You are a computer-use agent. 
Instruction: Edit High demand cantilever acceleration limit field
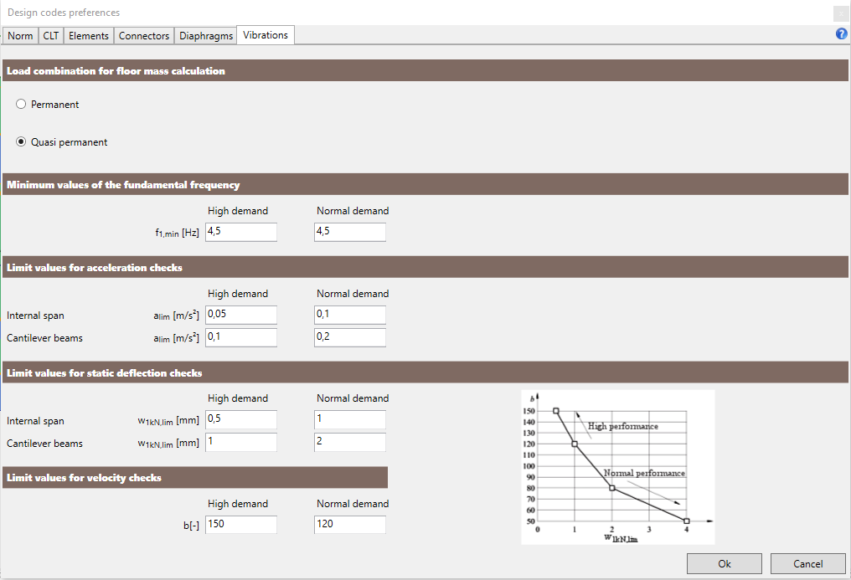[241, 337]
